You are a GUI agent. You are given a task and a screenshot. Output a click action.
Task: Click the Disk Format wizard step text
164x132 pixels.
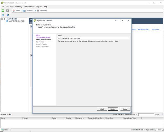pos(40,42)
